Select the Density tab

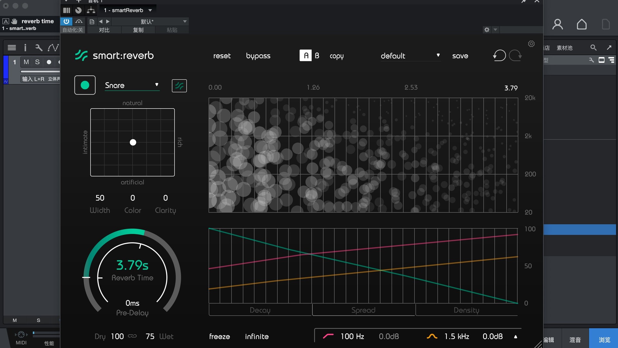(x=466, y=310)
